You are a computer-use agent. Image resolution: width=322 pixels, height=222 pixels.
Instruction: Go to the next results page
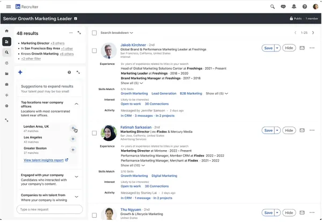[313, 33]
